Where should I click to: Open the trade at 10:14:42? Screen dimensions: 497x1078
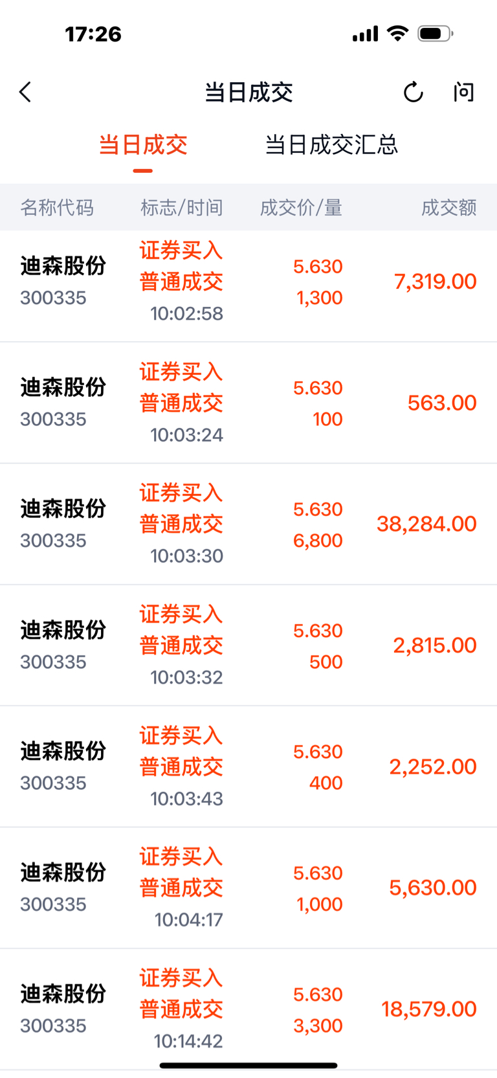(x=248, y=1009)
